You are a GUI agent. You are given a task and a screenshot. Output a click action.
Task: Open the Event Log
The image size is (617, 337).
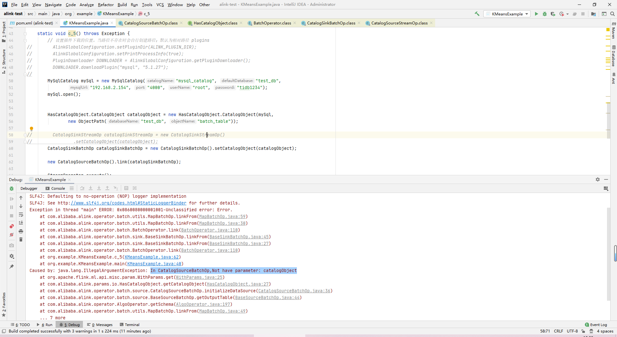click(596, 325)
